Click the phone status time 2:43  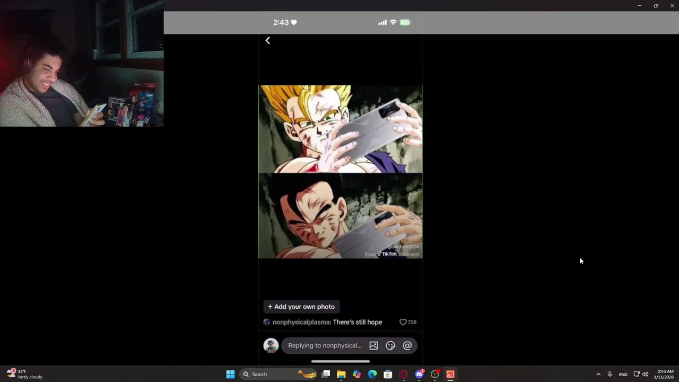point(281,22)
